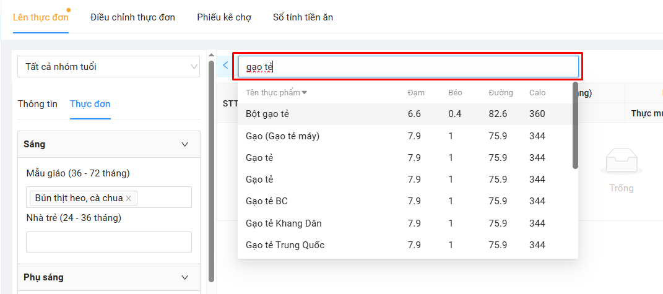The height and width of the screenshot is (294, 663).
Task: Click the food search field containing "gạo tẻ"
Action: pyautogui.click(x=409, y=66)
